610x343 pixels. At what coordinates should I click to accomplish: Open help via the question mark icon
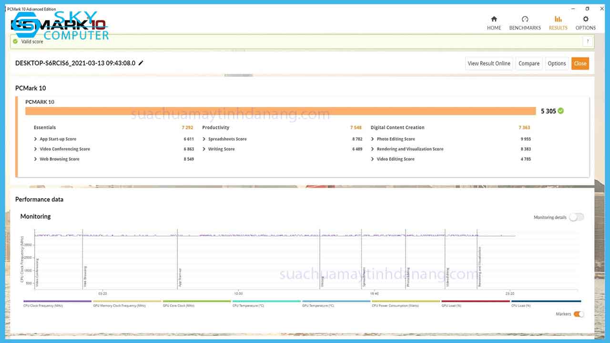coord(588,41)
